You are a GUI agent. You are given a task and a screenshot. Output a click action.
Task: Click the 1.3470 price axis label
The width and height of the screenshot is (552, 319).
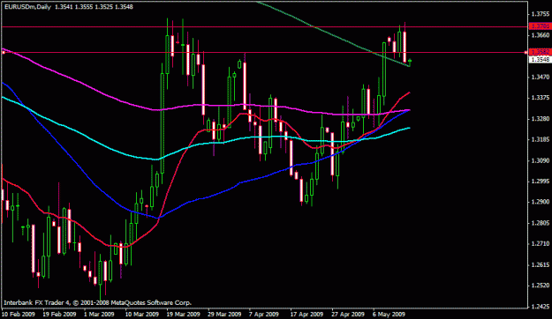click(x=540, y=77)
